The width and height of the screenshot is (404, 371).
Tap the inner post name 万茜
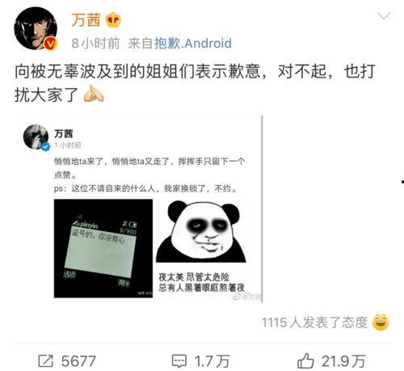64,133
